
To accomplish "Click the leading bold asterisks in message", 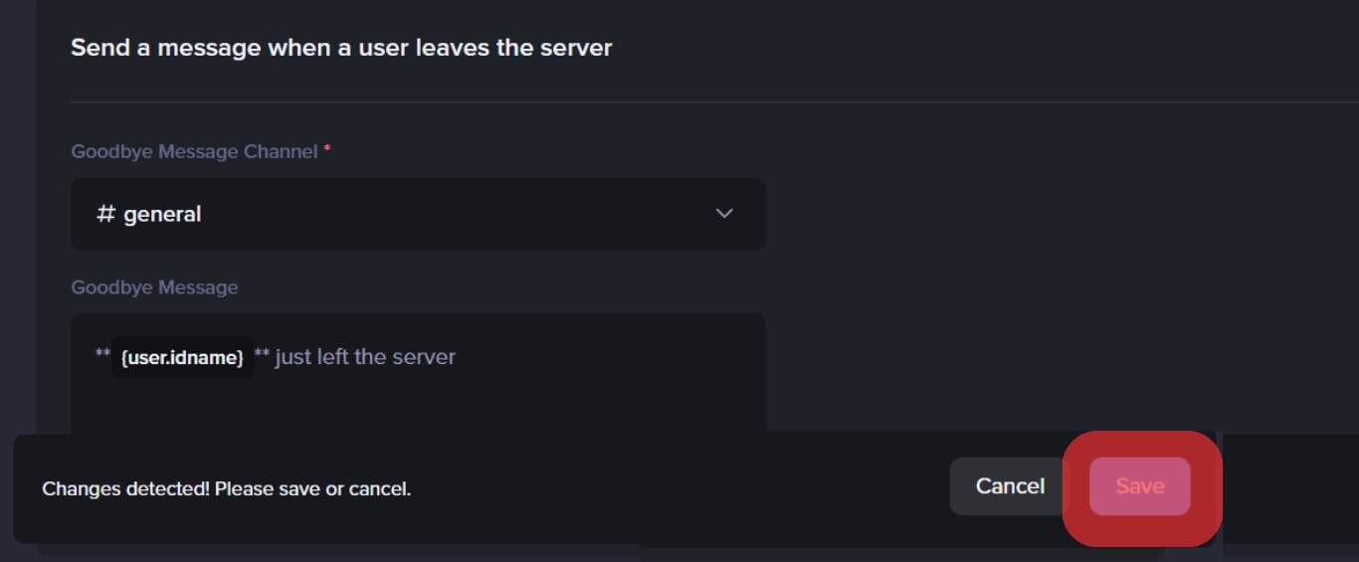I will [x=102, y=354].
